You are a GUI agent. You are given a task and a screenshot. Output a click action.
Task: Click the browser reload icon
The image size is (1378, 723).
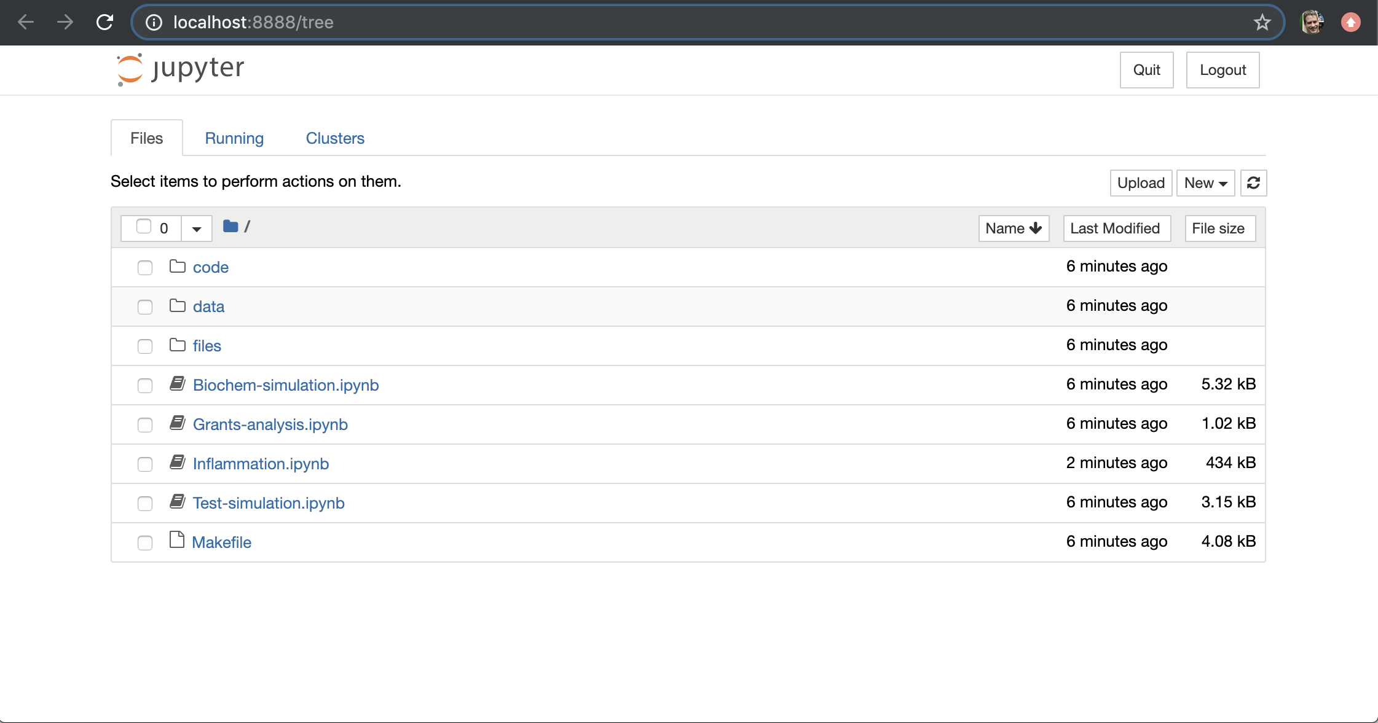point(105,23)
